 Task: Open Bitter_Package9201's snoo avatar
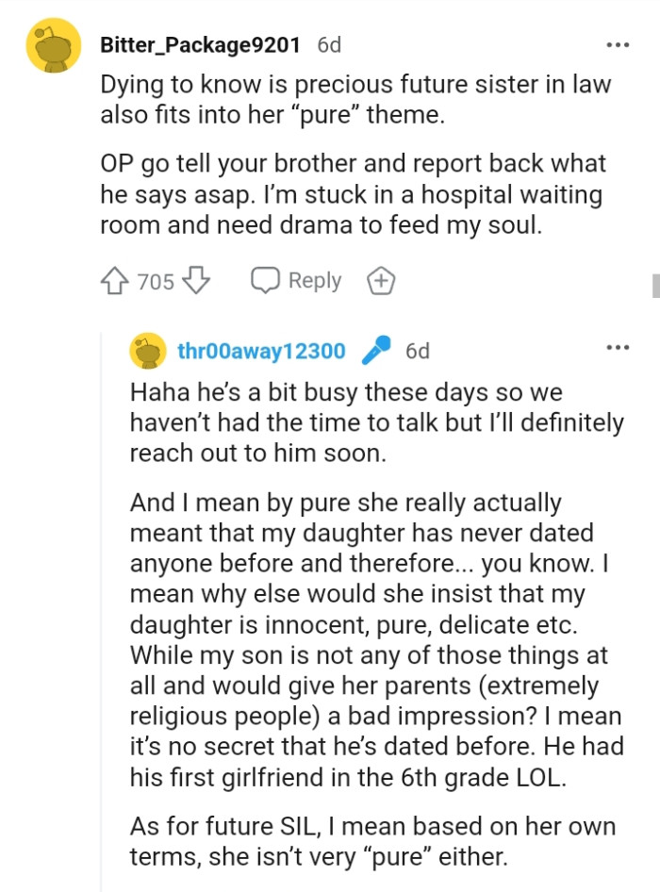click(53, 44)
